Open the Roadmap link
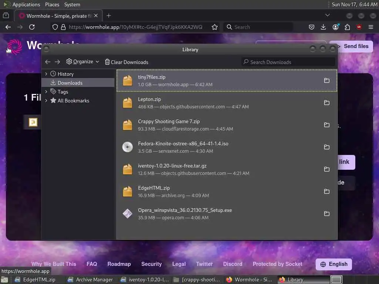 pyautogui.click(x=119, y=264)
